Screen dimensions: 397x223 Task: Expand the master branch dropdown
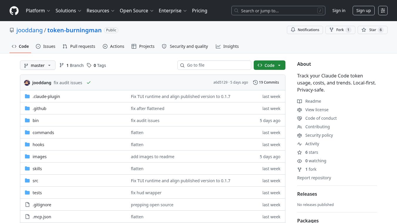(38, 65)
